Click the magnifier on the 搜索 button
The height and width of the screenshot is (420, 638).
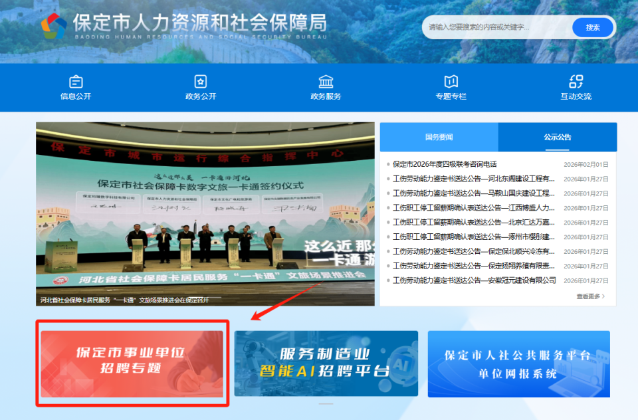592,27
